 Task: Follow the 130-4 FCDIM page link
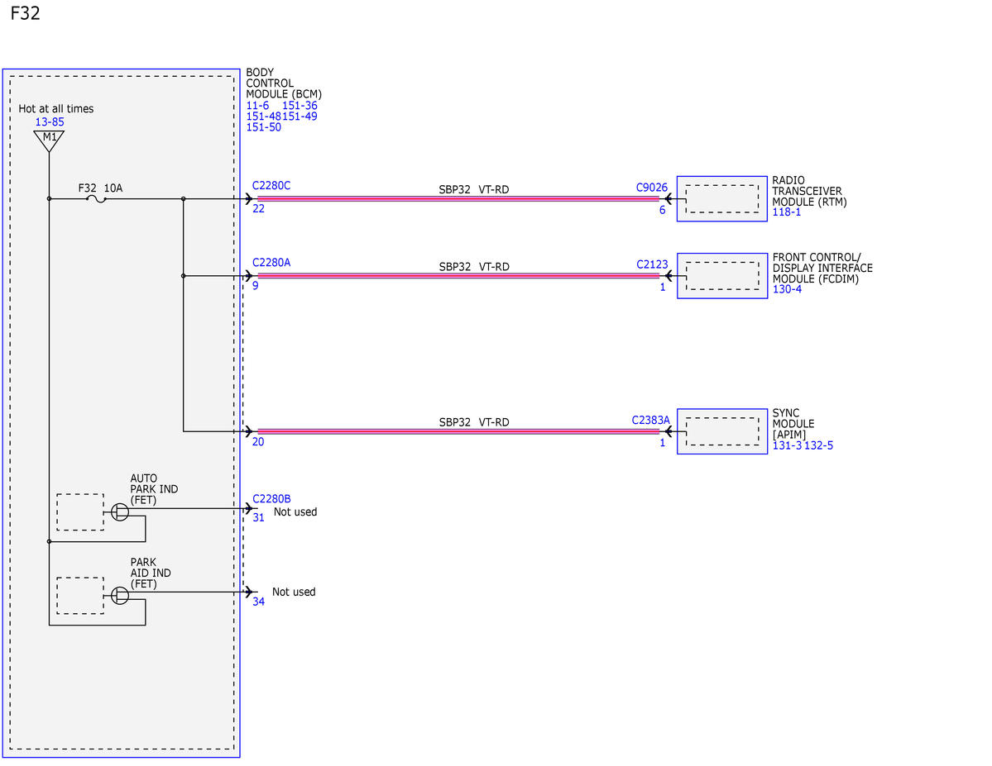pos(787,289)
